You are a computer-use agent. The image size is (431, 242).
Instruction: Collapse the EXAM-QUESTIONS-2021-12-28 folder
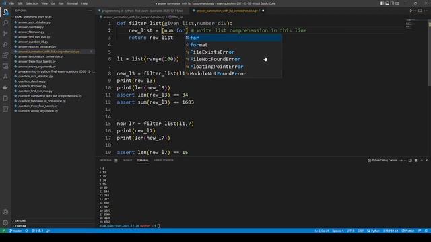pos(33,17)
